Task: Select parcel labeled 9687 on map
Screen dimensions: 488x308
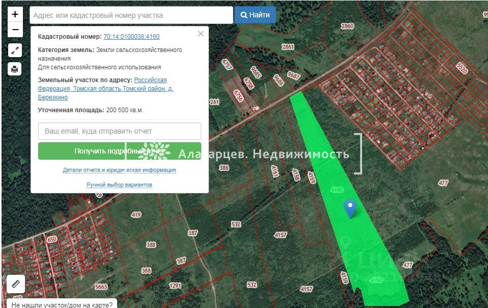Action: 293,75
